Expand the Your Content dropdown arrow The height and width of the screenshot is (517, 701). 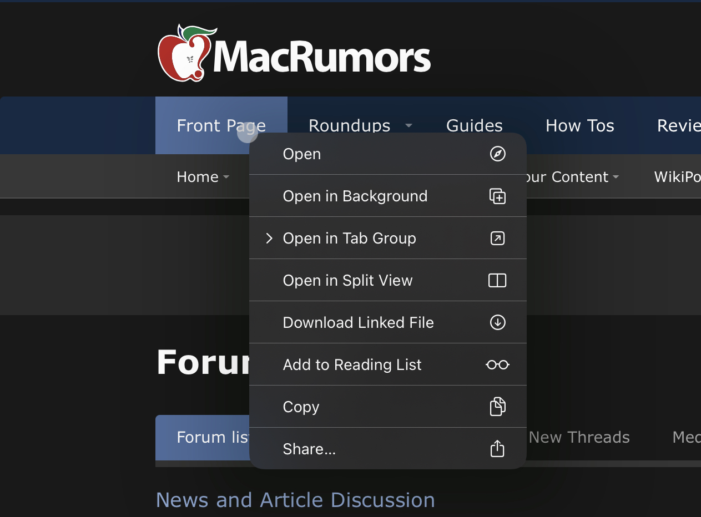(x=616, y=178)
